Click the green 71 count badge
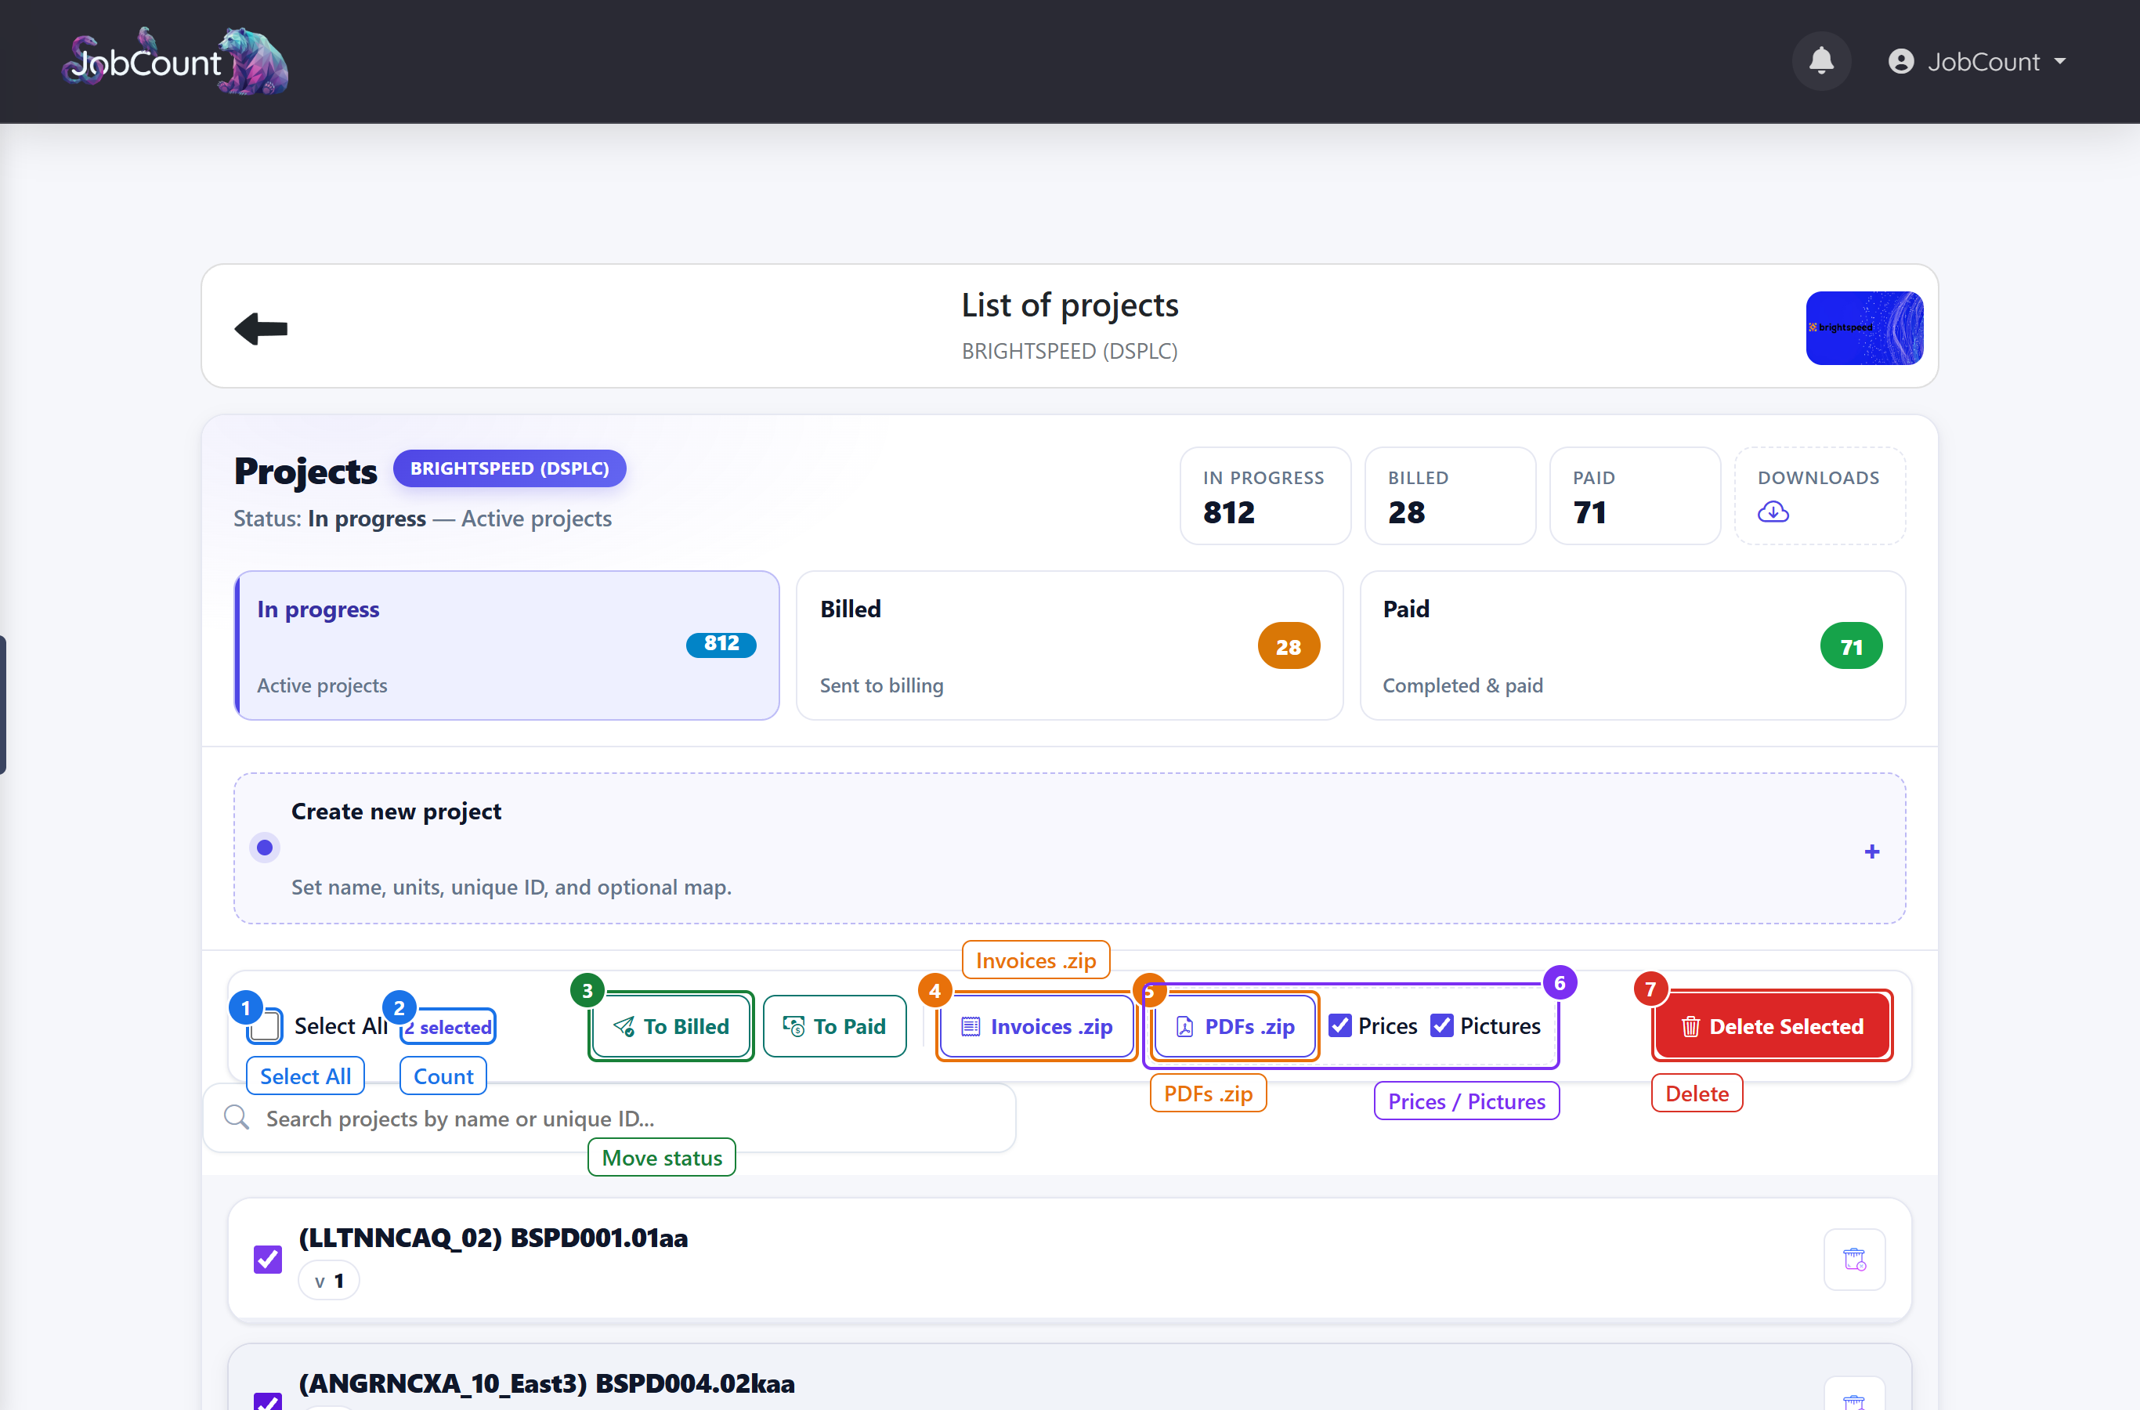This screenshot has width=2140, height=1410. point(1850,645)
